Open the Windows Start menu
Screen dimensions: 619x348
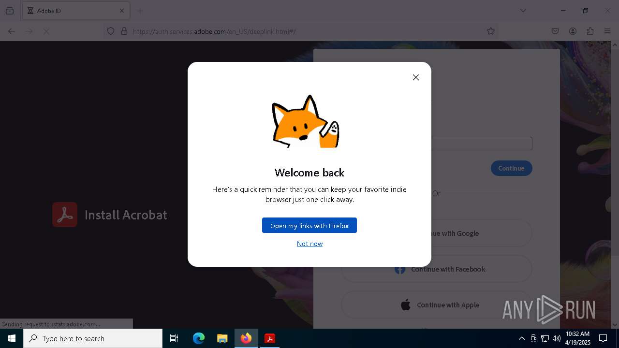click(x=12, y=338)
